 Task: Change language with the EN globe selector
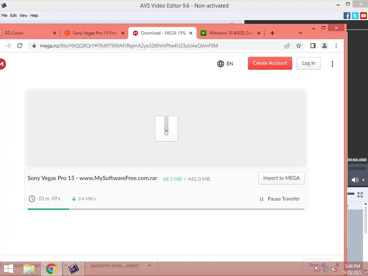pos(225,64)
